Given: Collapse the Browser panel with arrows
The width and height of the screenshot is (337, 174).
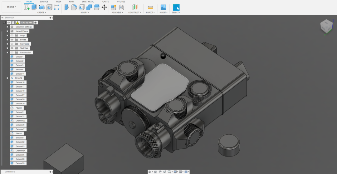Looking at the screenshot, I should [x=2, y=17].
